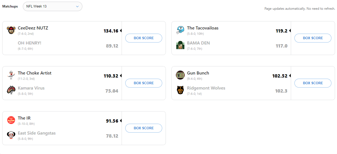The image size is (337, 154).
Task: View box score for Gun Bunch matchup
Action: coord(313,83)
